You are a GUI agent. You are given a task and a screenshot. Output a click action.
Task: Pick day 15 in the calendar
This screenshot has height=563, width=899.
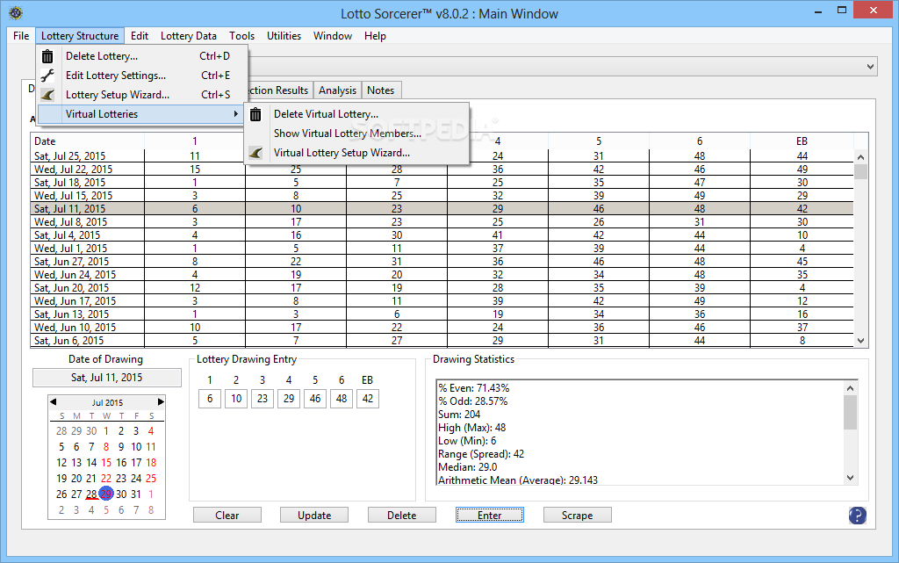point(106,463)
